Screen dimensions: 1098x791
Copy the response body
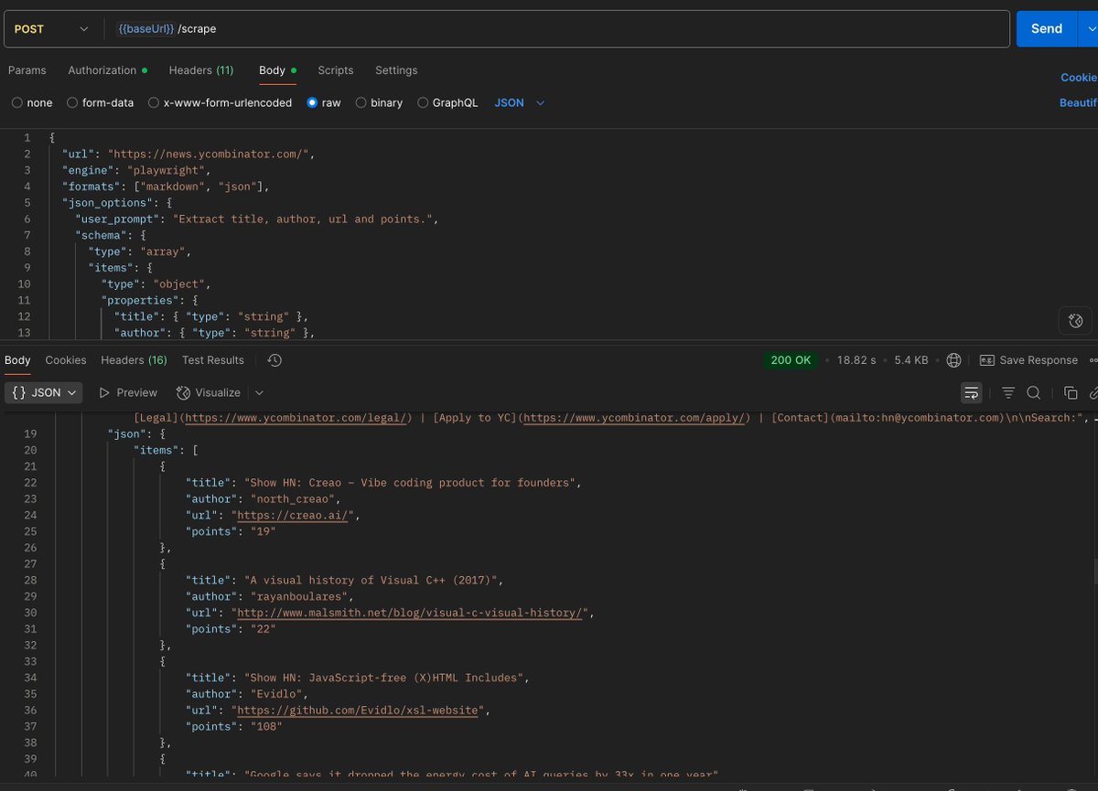pyautogui.click(x=1071, y=392)
